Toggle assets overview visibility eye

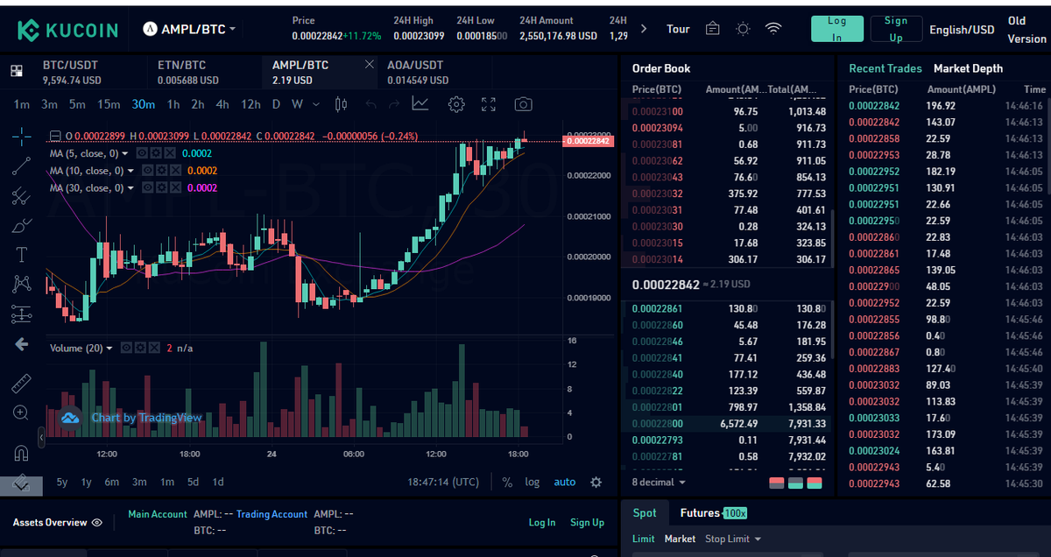(96, 523)
